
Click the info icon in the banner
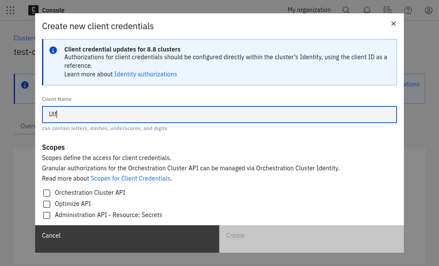(53, 50)
